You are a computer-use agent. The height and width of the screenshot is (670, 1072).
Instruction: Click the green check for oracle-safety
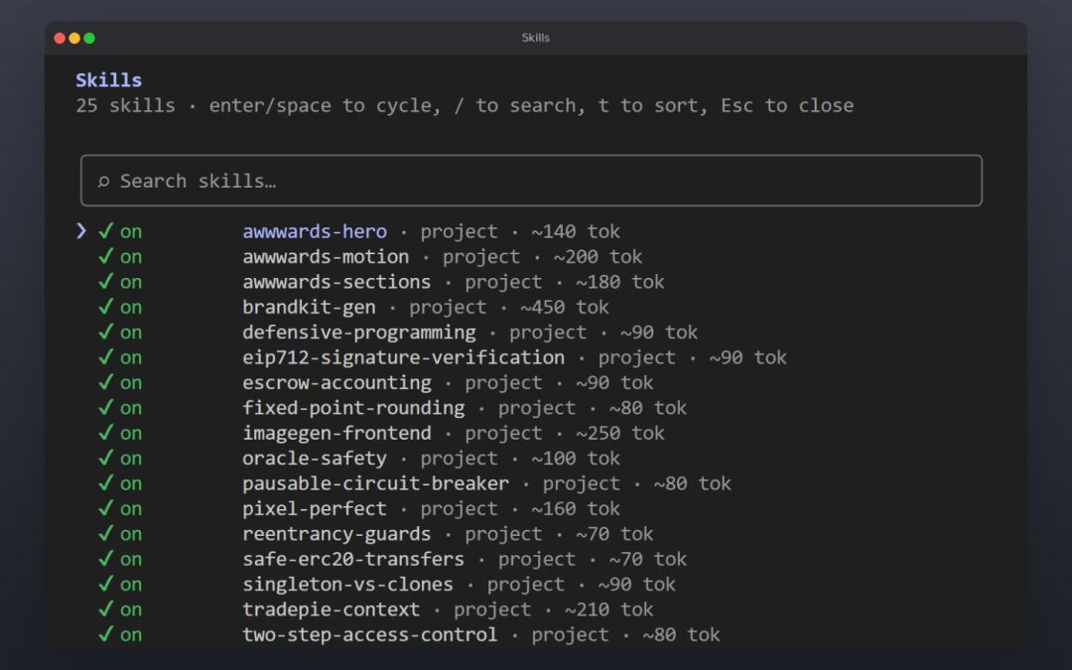pos(105,458)
